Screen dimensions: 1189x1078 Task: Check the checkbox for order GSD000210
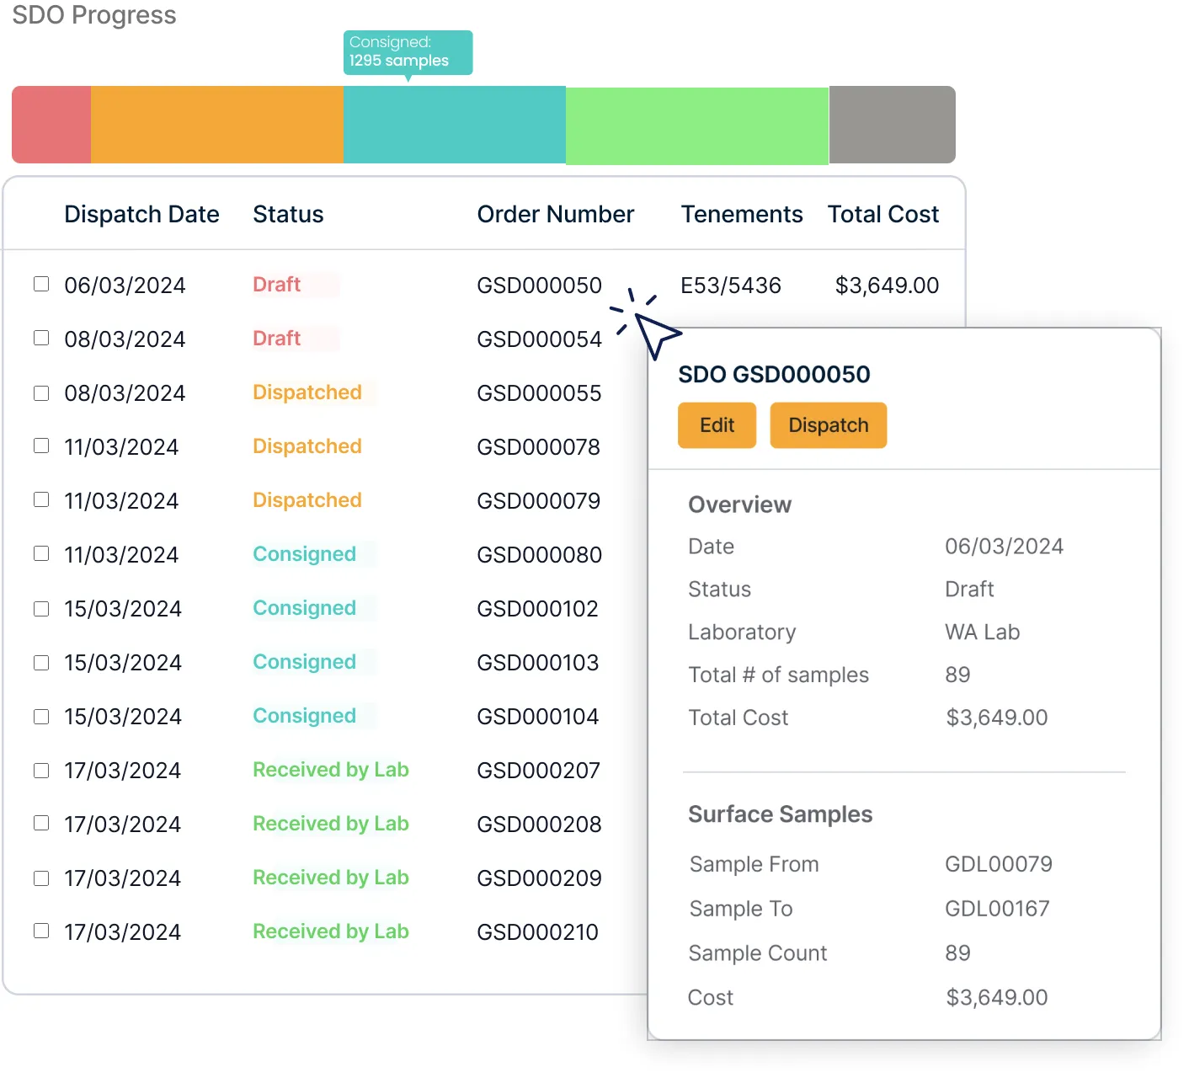(x=41, y=931)
